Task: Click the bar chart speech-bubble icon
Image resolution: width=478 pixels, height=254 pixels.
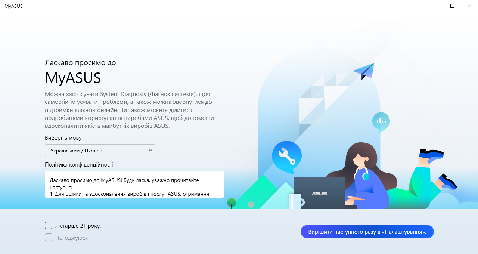Action: (x=381, y=121)
